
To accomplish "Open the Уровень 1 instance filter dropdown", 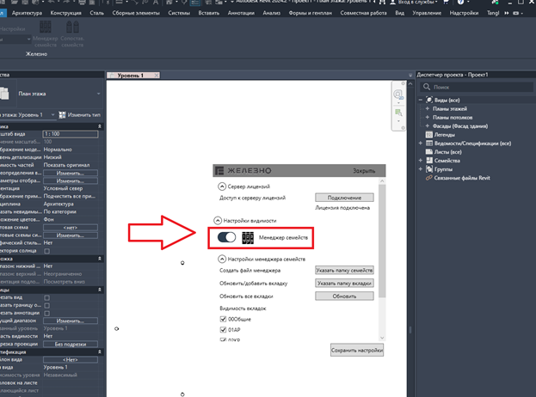I will (52, 114).
